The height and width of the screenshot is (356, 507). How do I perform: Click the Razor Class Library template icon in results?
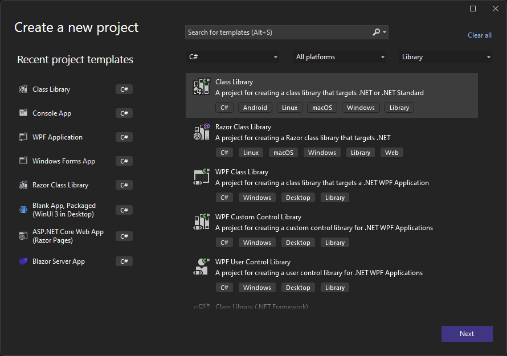[202, 132]
